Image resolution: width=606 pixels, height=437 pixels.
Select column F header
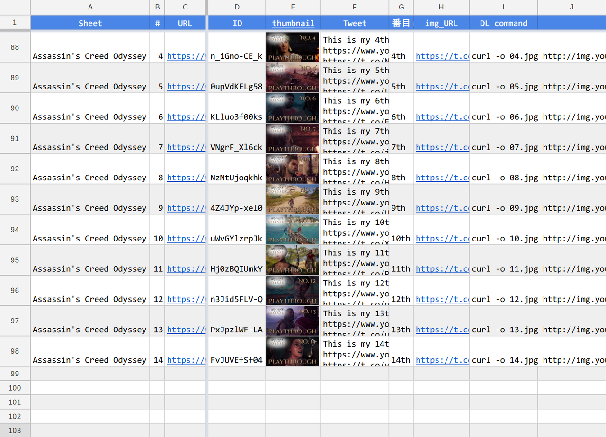[x=355, y=7]
